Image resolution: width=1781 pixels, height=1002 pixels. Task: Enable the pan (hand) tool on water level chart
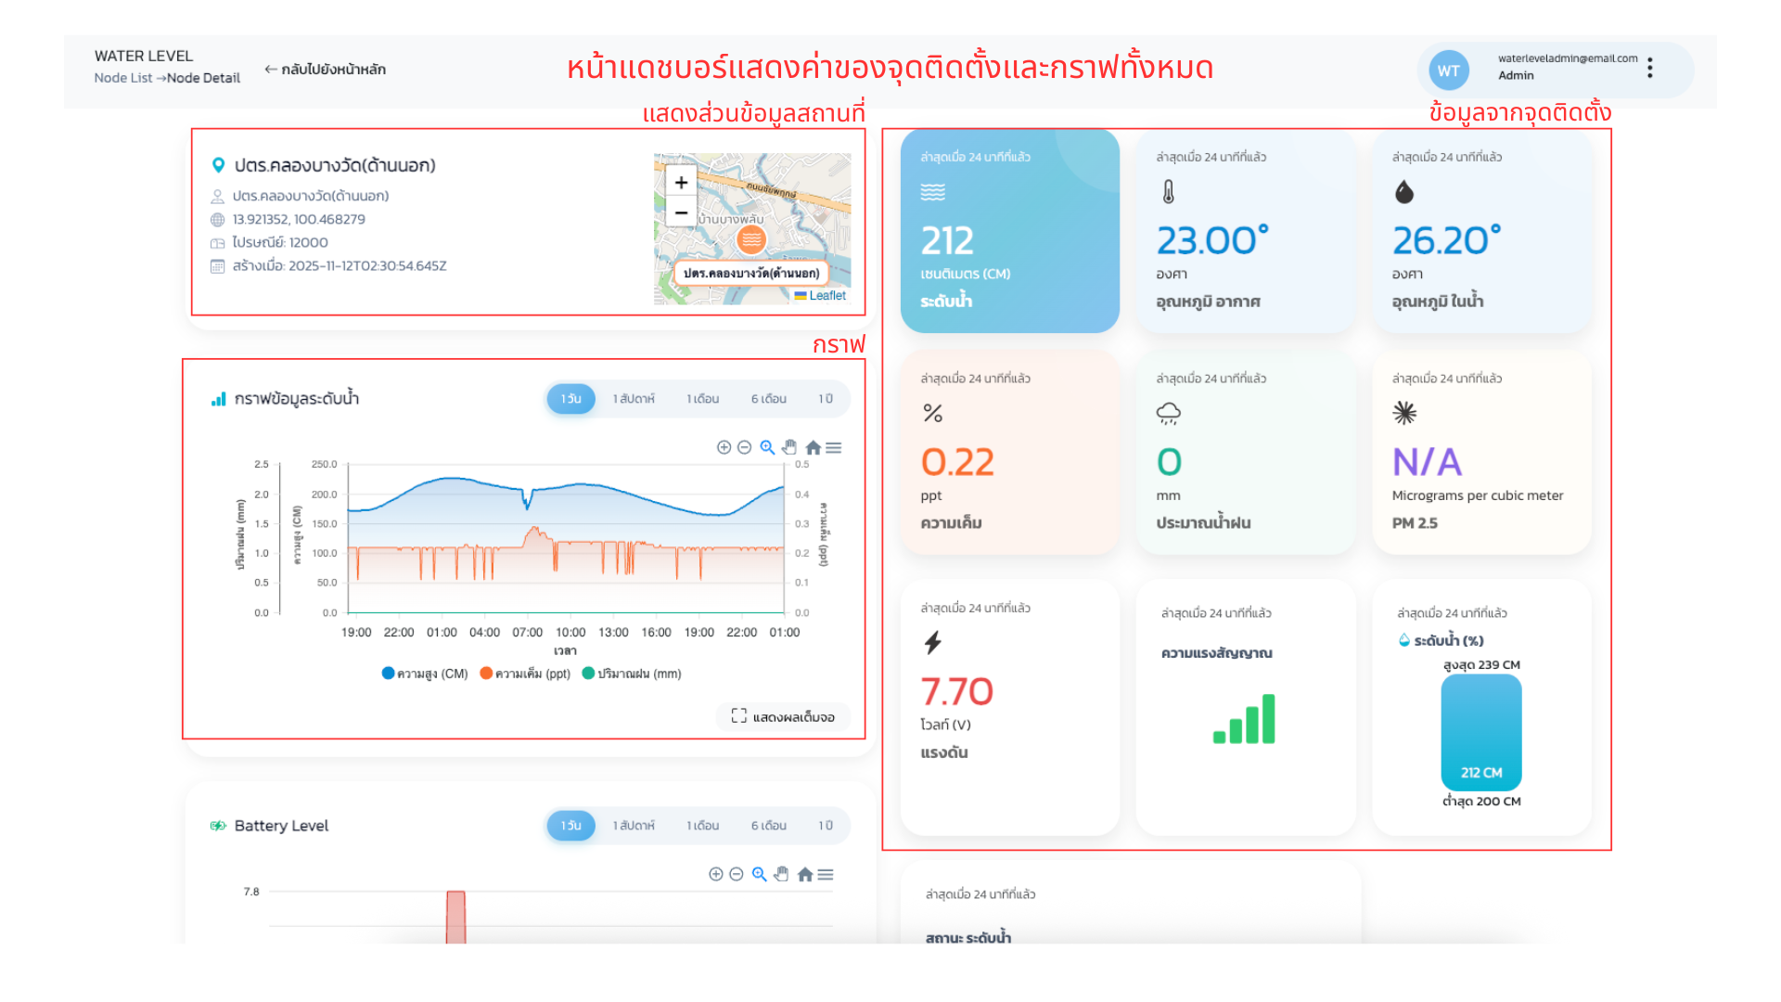click(789, 447)
